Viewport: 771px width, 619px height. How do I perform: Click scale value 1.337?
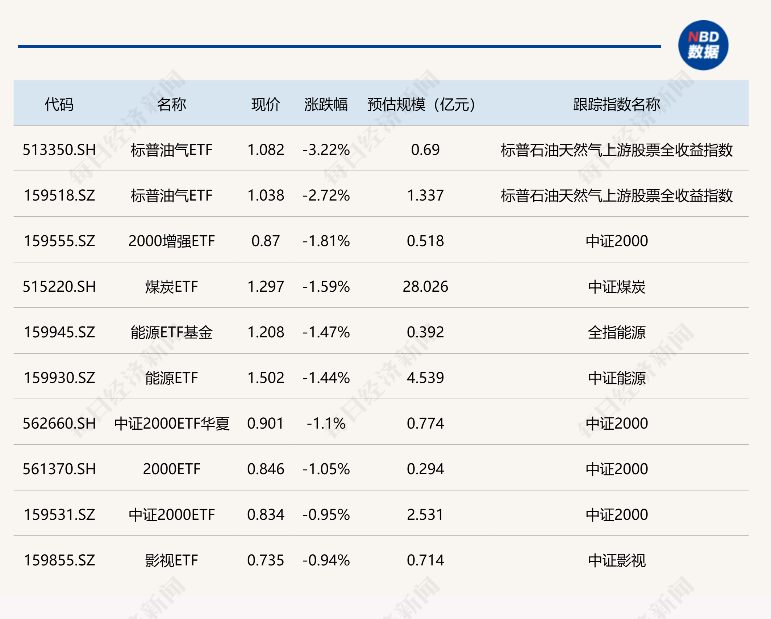coord(425,195)
